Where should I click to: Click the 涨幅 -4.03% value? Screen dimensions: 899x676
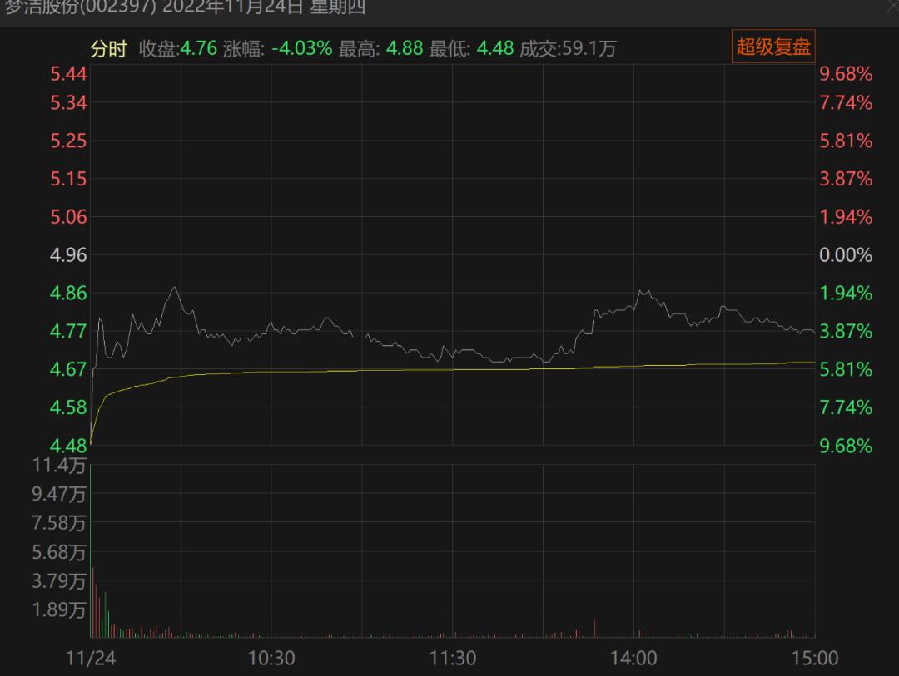pos(301,48)
